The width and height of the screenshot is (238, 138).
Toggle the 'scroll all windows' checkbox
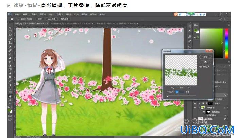pos(19,19)
